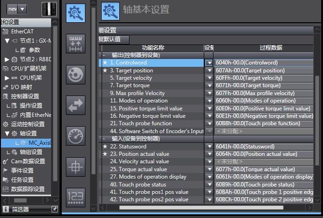The width and height of the screenshot is (323, 218).
Task: Click the table's horizontal scrollbar thumb
Action: click(201, 208)
